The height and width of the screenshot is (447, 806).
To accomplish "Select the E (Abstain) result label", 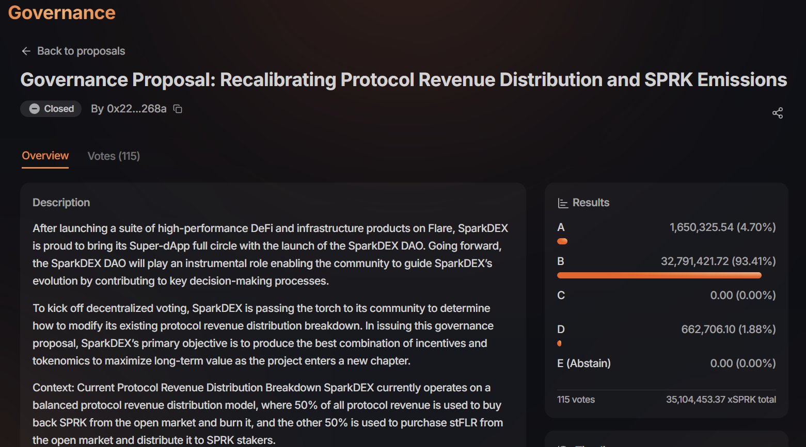I will coord(584,363).
